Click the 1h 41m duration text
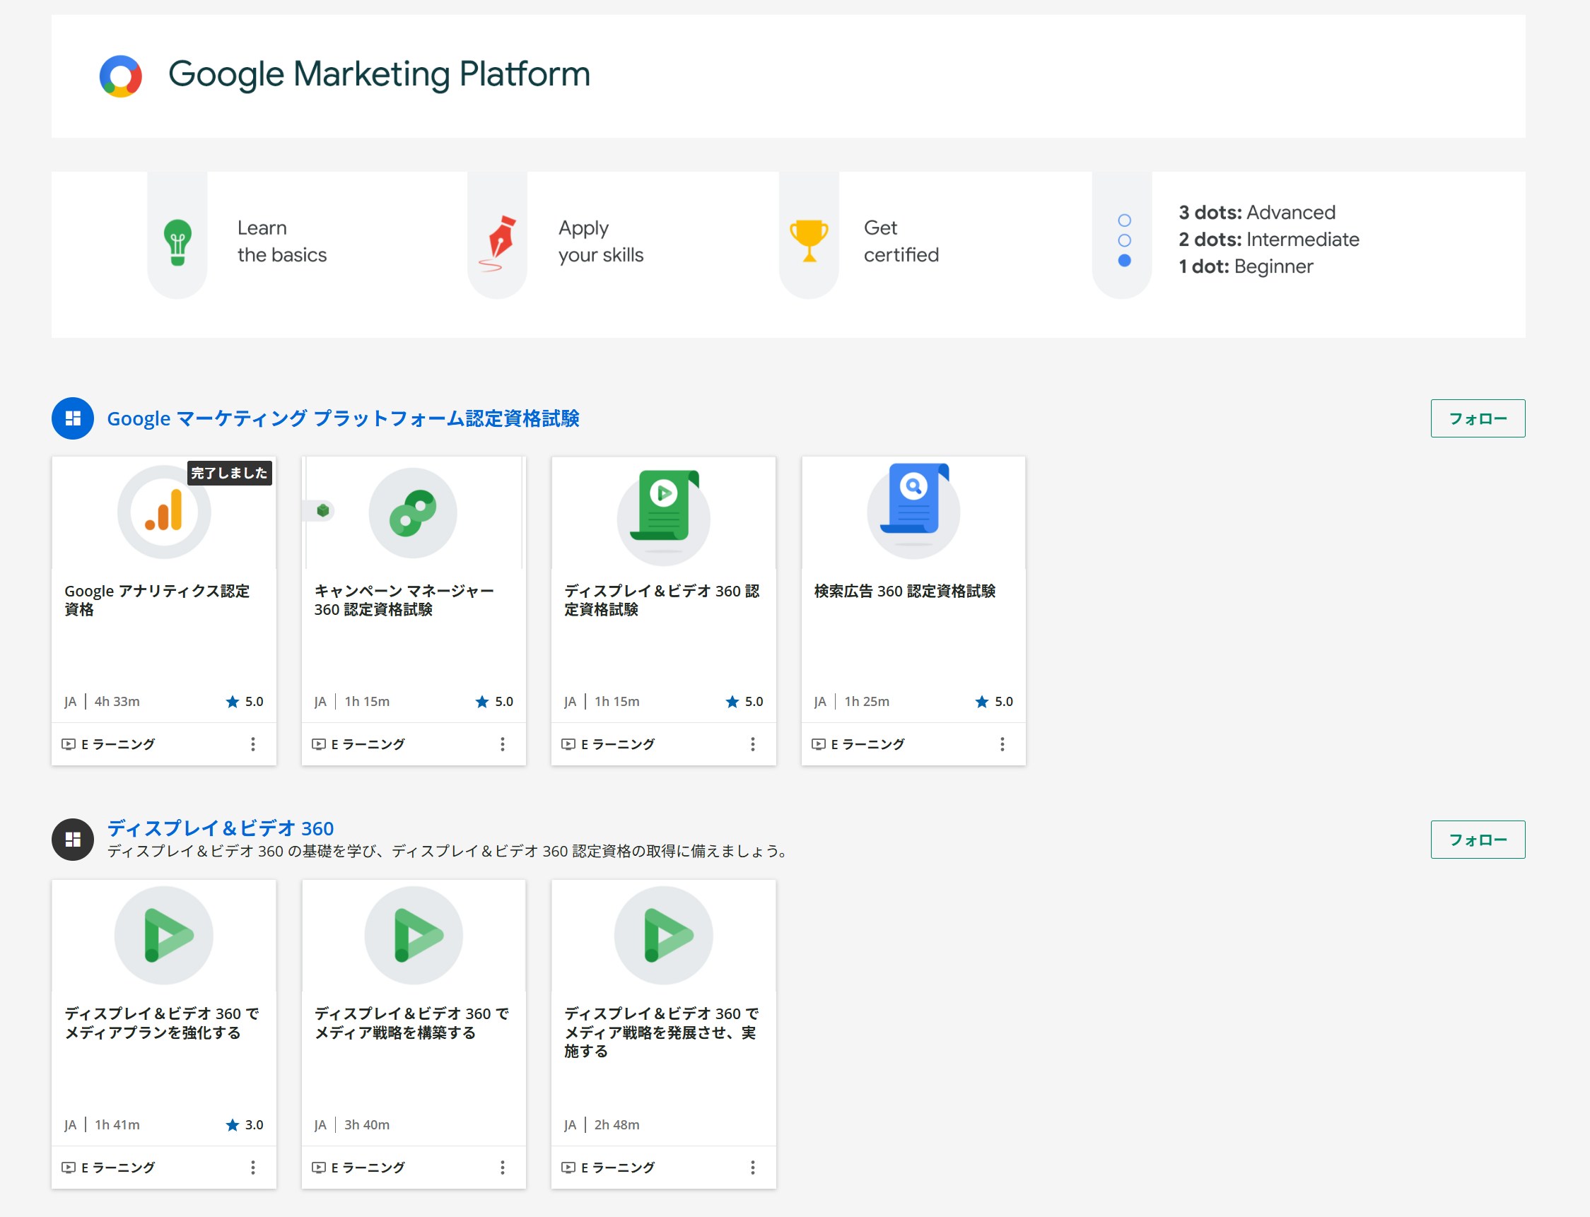 117,1124
